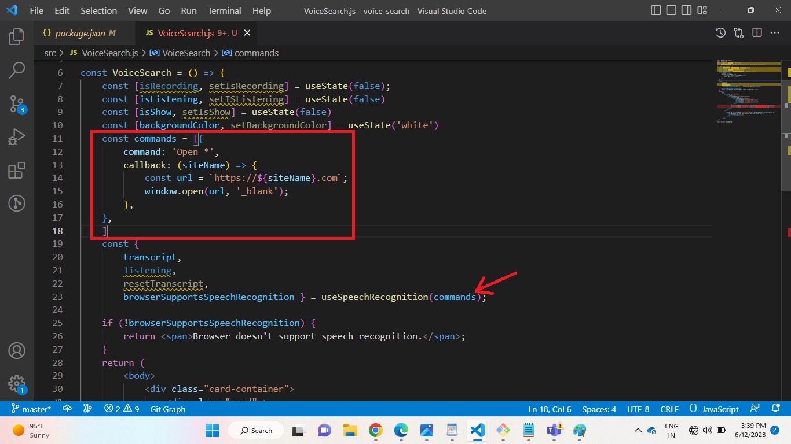Open Source Control view with 3 changes
This screenshot has width=791, height=444.
[16, 104]
